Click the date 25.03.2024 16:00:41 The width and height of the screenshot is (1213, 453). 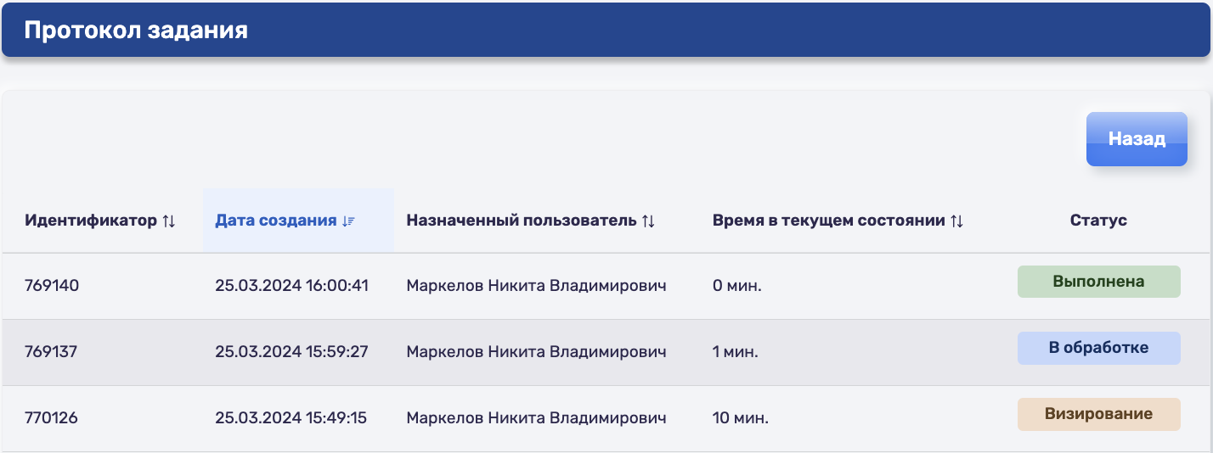click(x=291, y=286)
